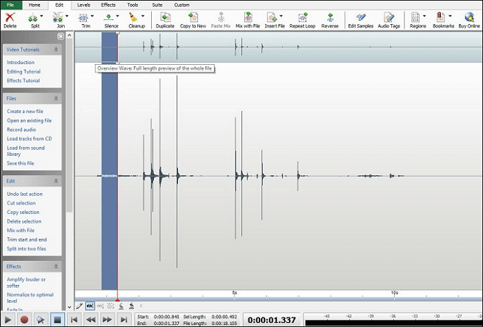Viewport: 483px width, 327px height.
Task: Click the Audio Tags icon
Action: (389, 16)
